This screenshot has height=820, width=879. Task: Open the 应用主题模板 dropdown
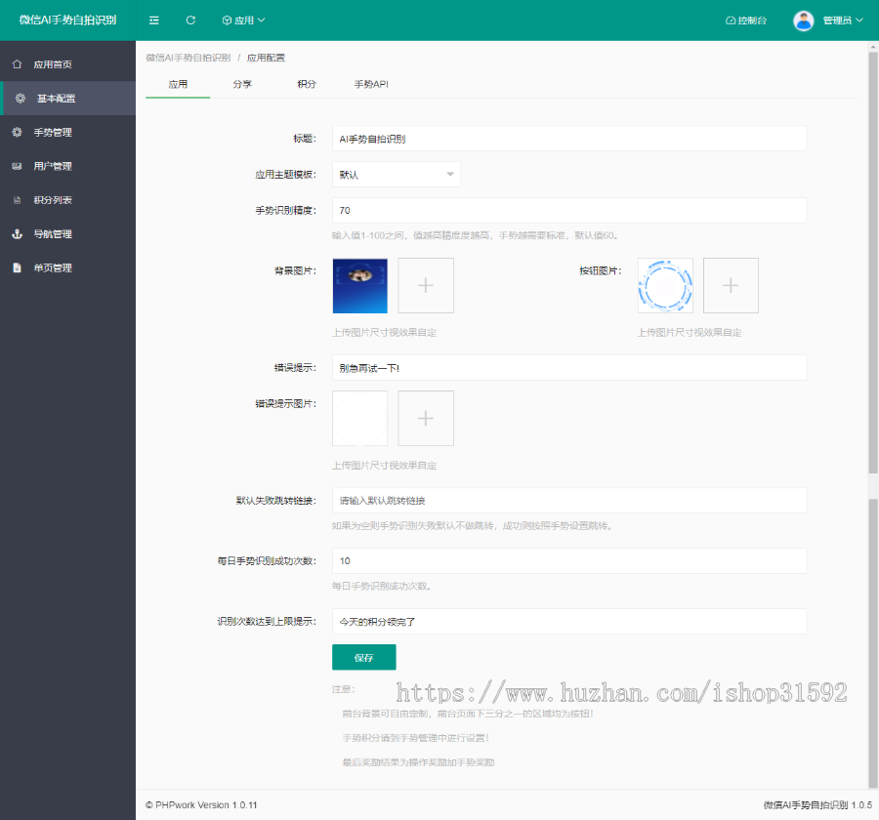click(x=397, y=175)
